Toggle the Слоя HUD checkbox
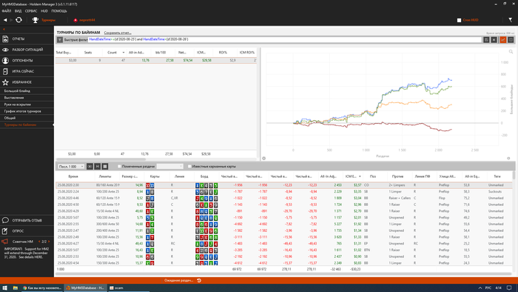The height and width of the screenshot is (292, 518). 459,20
